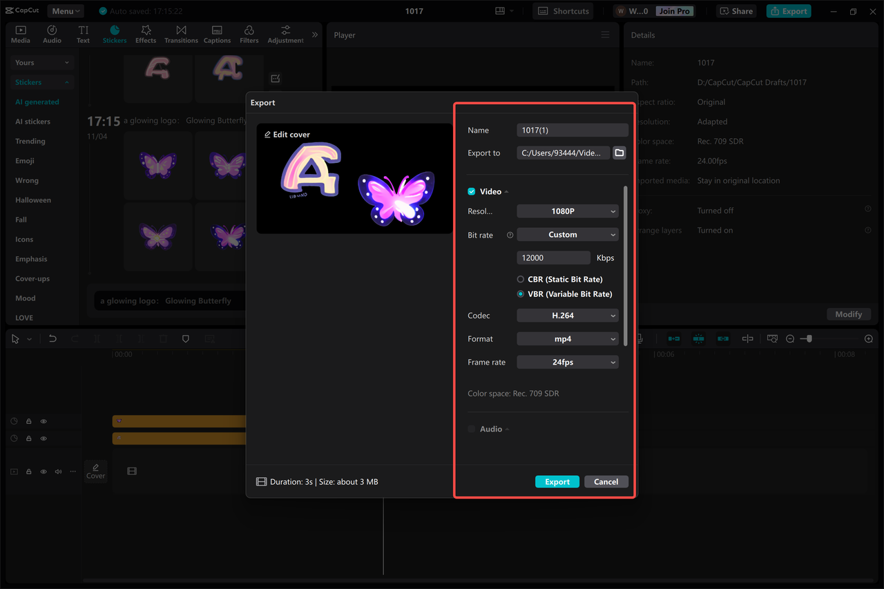Open the layout icon in title bar
The height and width of the screenshot is (589, 884).
pos(500,11)
